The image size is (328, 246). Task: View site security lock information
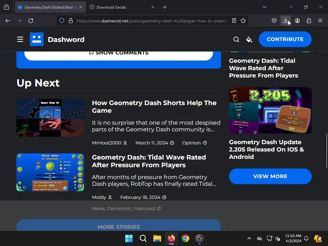[x=71, y=21]
